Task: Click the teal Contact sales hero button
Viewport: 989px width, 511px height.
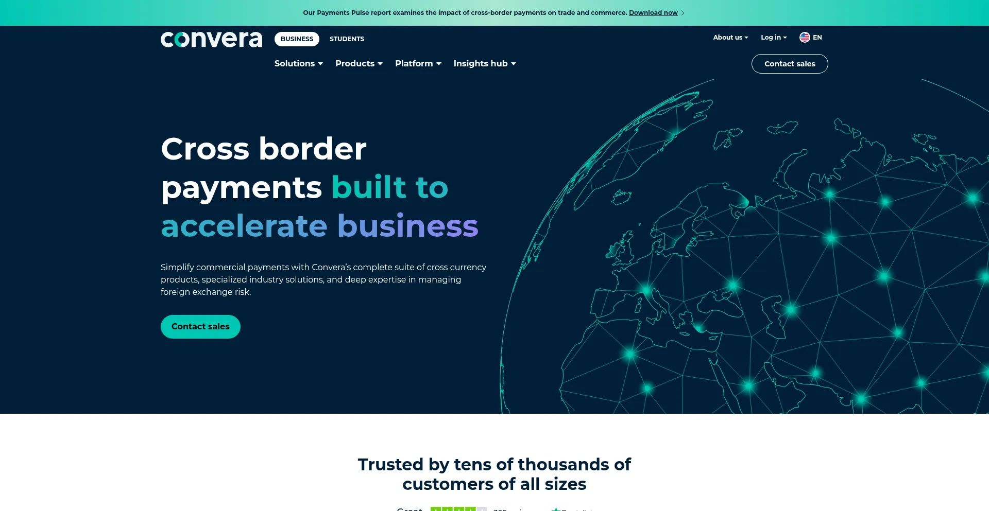Action: (x=200, y=327)
